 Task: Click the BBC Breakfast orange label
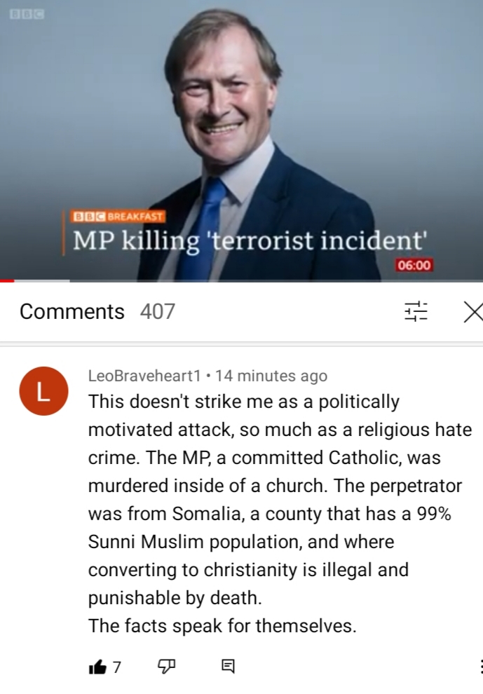[x=117, y=217]
